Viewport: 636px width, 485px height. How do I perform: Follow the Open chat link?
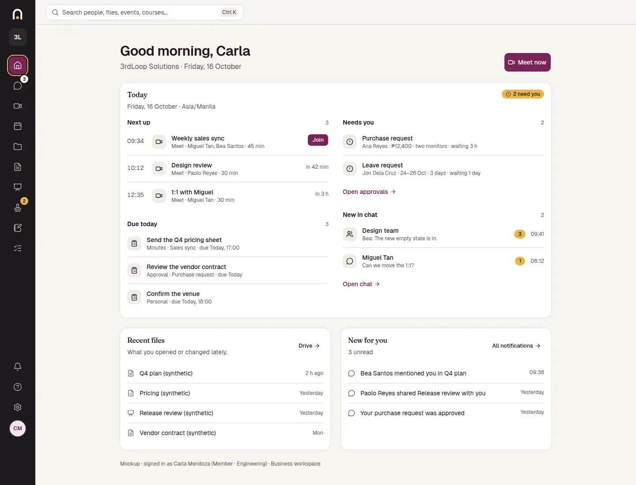point(361,284)
